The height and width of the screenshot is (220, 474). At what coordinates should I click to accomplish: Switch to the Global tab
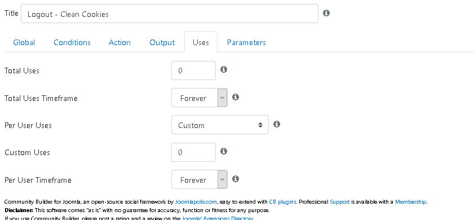click(x=24, y=42)
